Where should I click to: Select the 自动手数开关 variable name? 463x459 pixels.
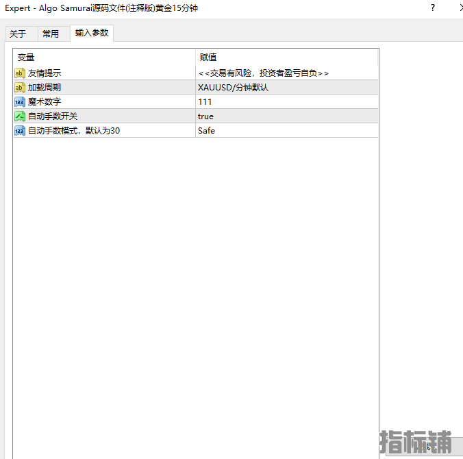point(53,116)
